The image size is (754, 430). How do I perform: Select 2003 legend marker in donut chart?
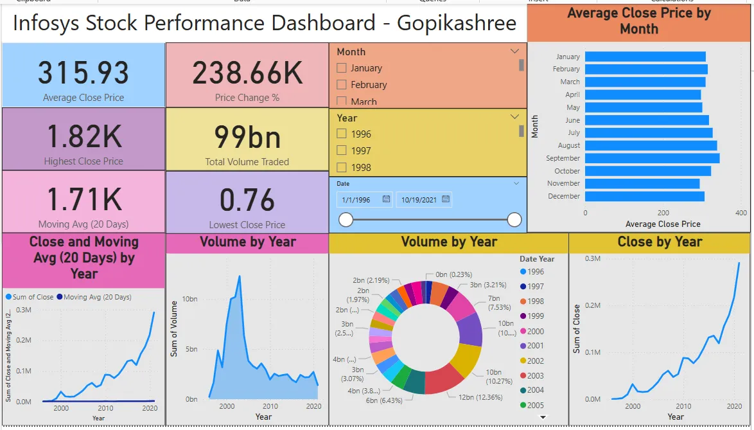pos(523,375)
